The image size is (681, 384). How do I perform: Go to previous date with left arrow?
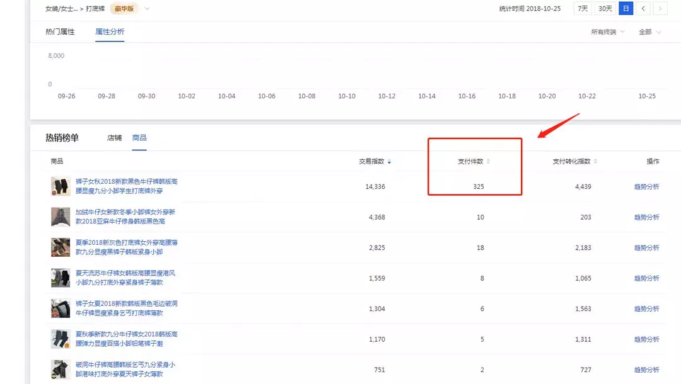(x=643, y=9)
